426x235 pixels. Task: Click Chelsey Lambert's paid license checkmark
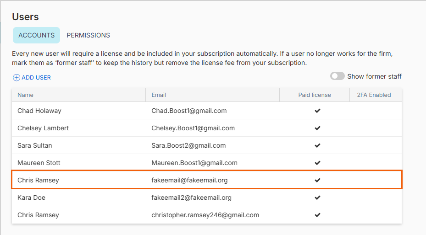pos(317,128)
